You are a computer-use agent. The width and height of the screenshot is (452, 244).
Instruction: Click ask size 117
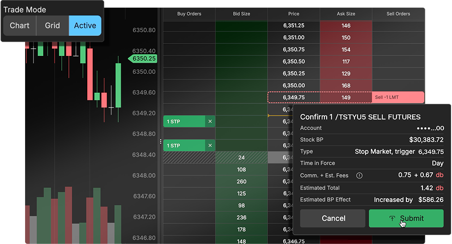[x=346, y=61]
